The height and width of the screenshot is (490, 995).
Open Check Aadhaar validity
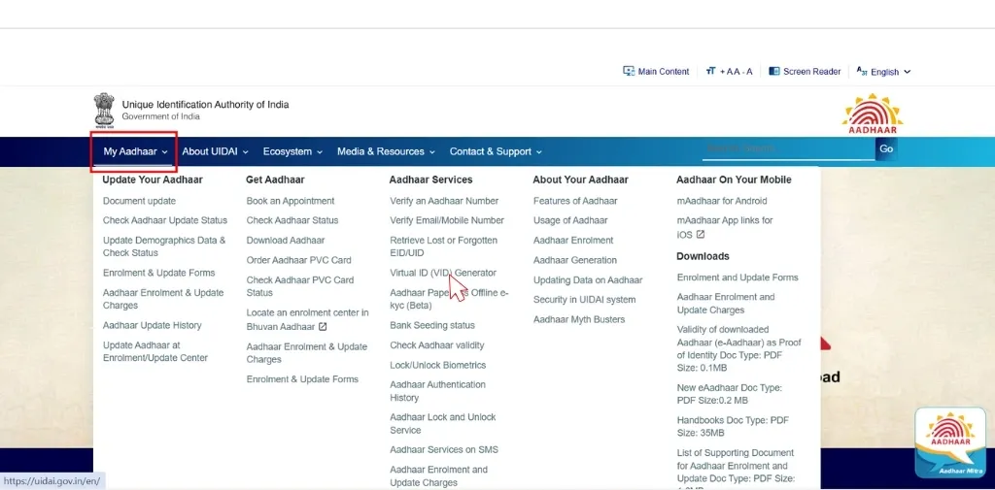[437, 345]
